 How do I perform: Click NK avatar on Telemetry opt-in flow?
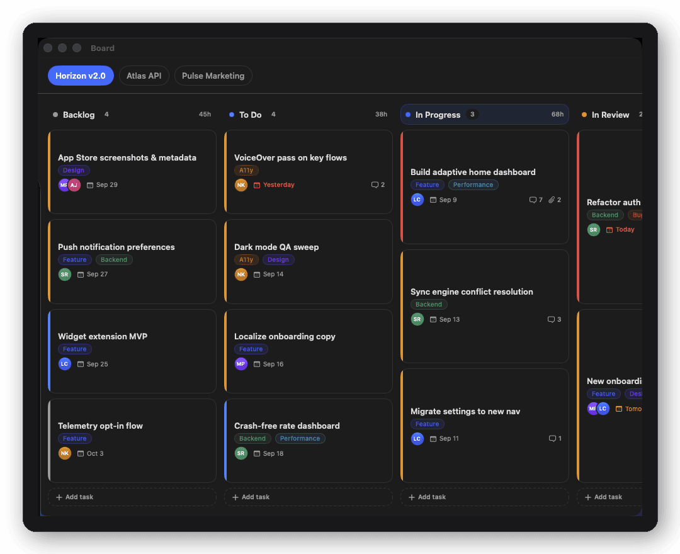click(65, 453)
